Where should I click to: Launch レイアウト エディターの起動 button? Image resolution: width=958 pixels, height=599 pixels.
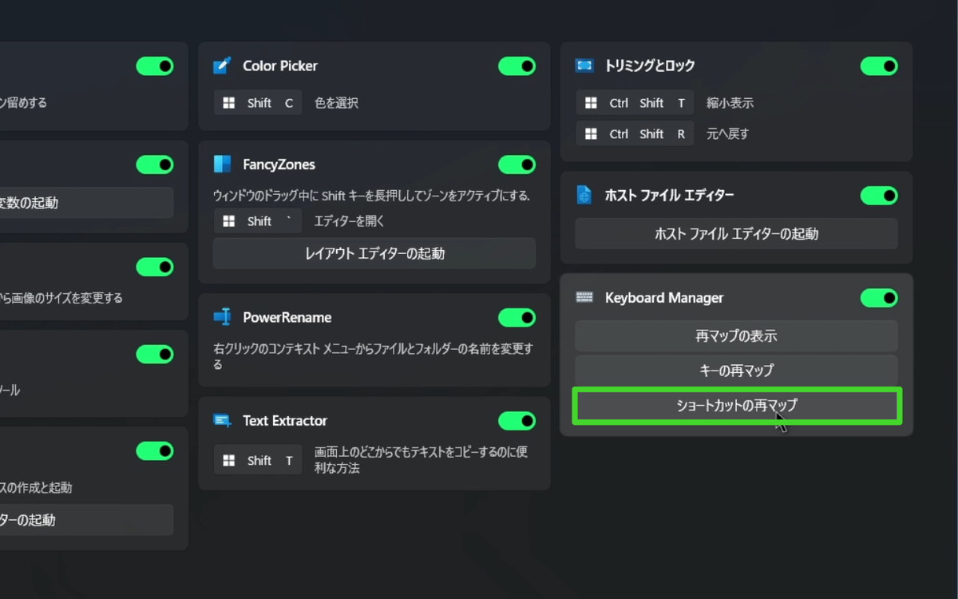click(374, 254)
